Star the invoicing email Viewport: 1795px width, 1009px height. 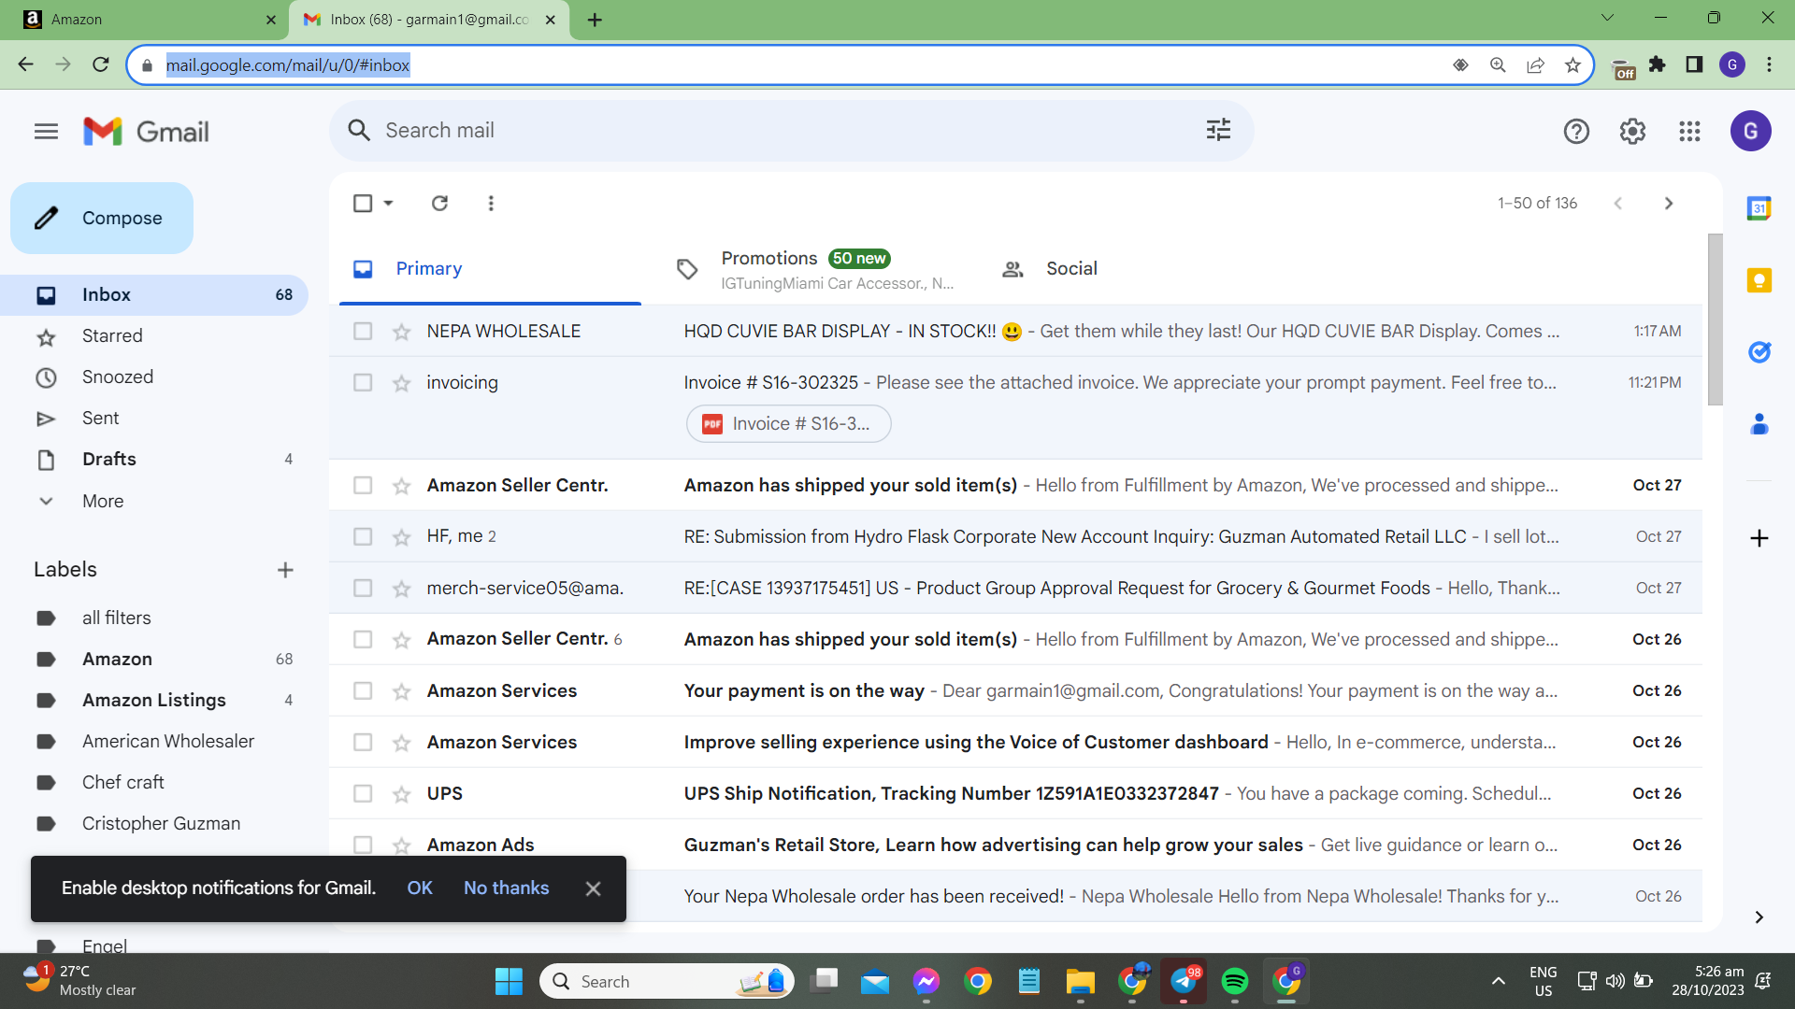[x=401, y=383]
